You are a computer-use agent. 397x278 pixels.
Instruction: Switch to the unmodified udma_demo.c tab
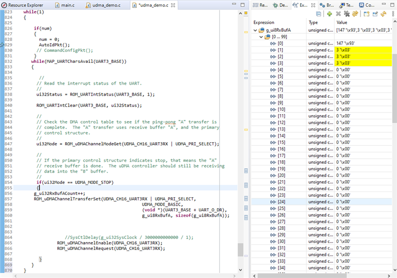103,5
